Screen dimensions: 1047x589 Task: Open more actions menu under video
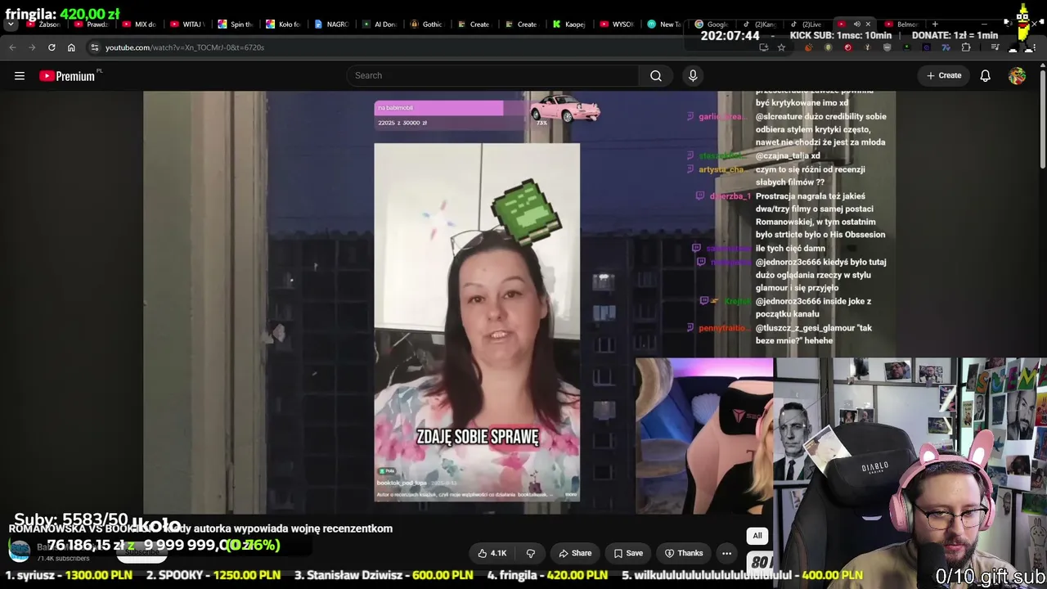pyautogui.click(x=726, y=553)
